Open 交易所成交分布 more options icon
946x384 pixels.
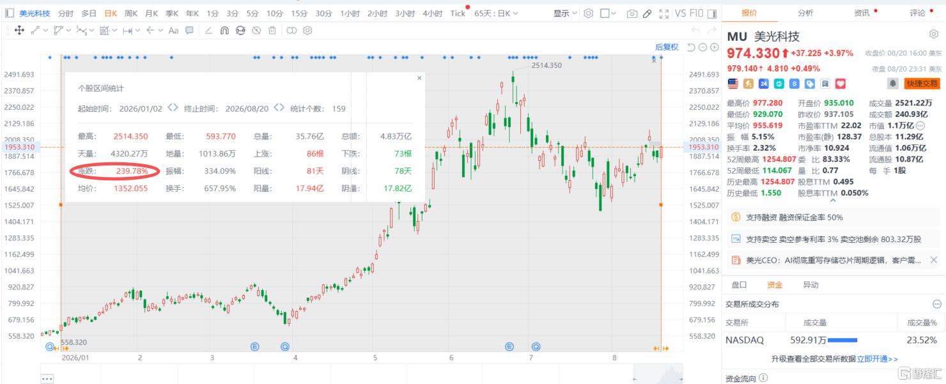tap(937, 304)
